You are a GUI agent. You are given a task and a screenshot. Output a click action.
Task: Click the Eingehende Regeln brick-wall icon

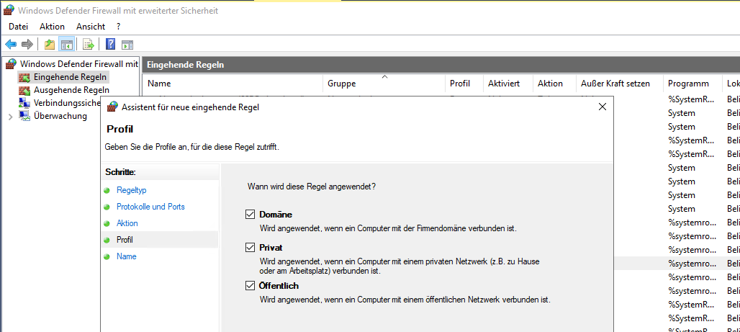24,76
